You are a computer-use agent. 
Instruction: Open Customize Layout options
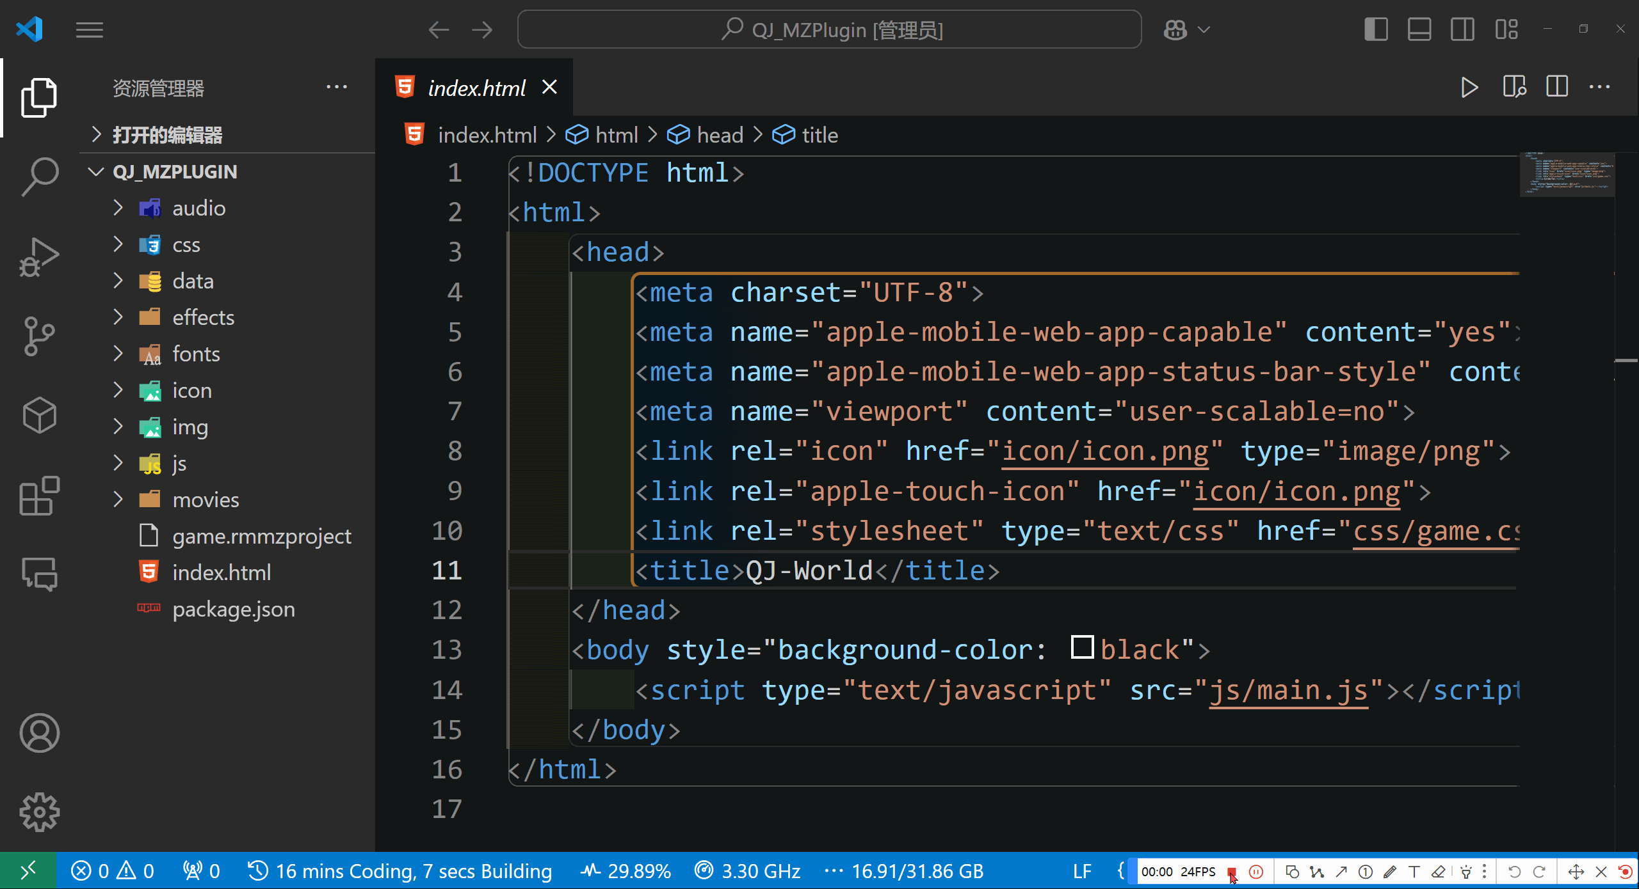[1506, 29]
